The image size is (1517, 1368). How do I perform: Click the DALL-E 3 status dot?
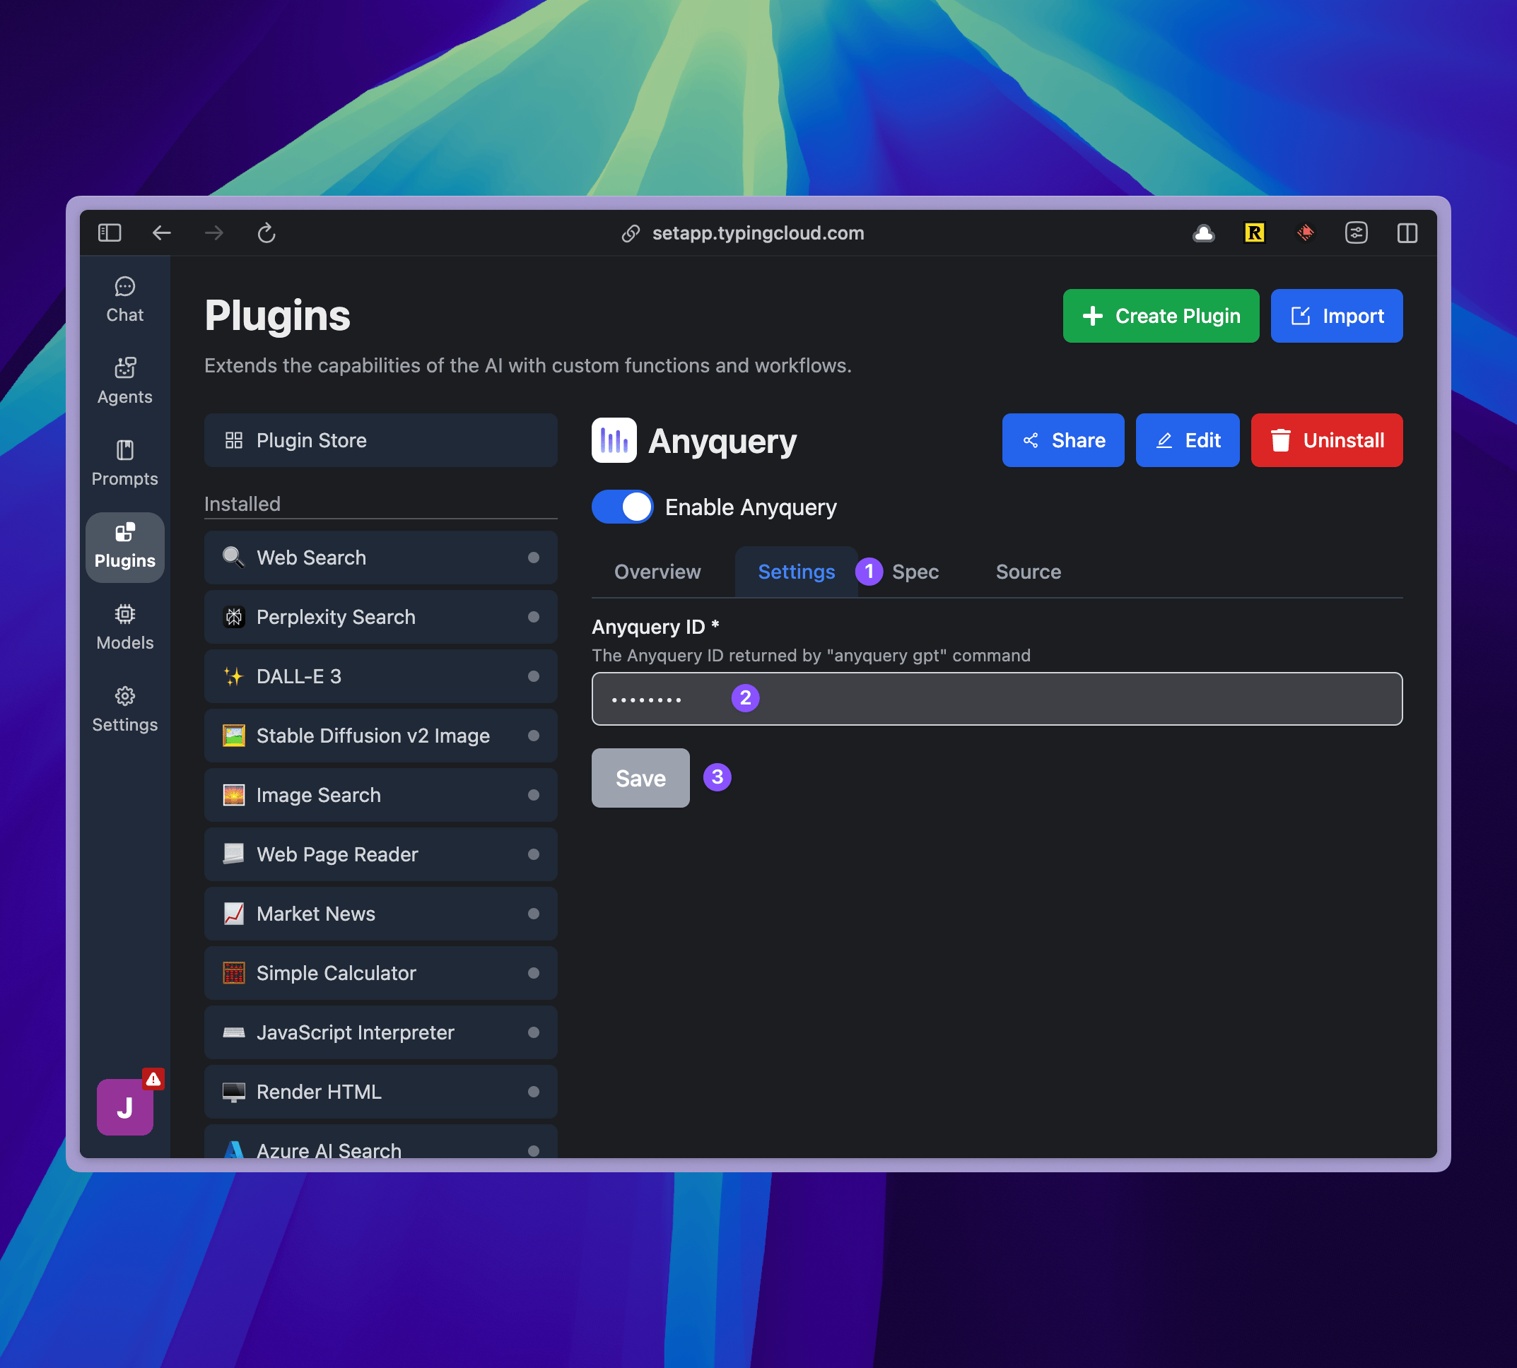pyautogui.click(x=534, y=676)
